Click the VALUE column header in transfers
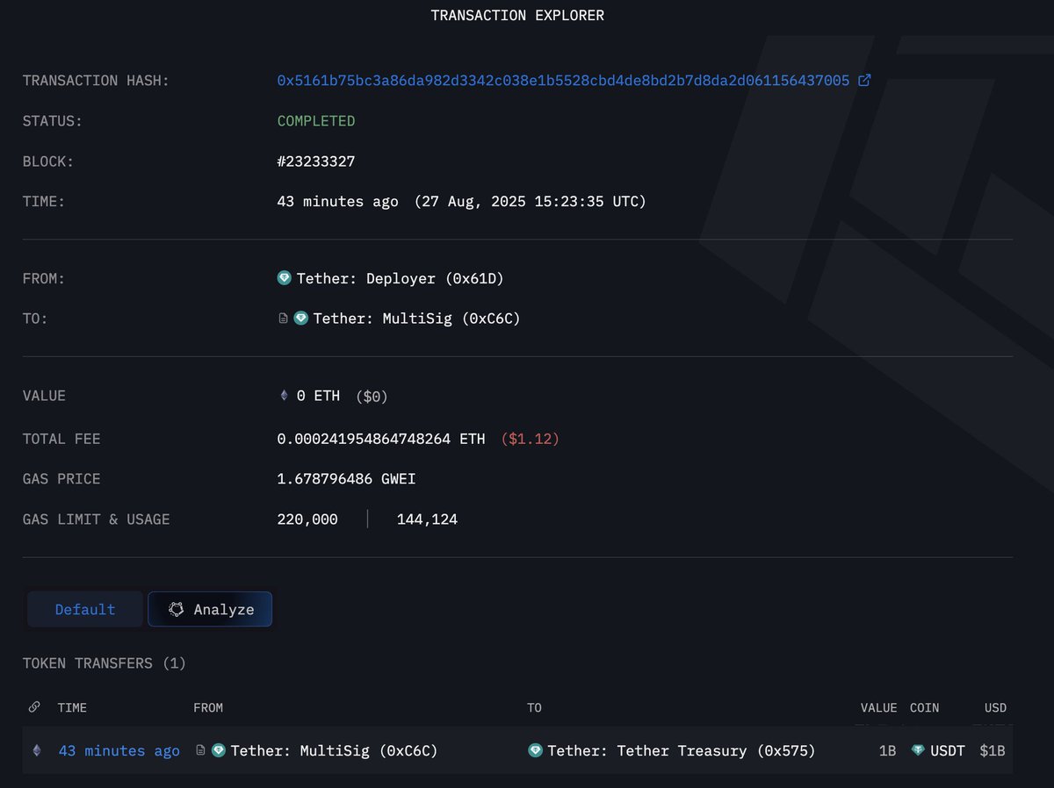 (878, 707)
